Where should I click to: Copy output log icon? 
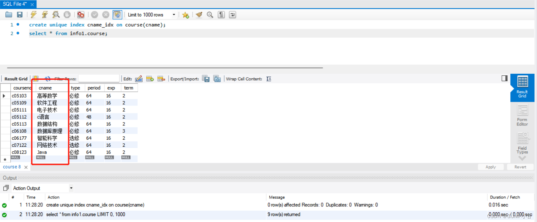click(6, 188)
